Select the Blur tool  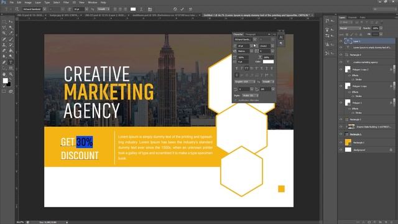(x=4, y=56)
